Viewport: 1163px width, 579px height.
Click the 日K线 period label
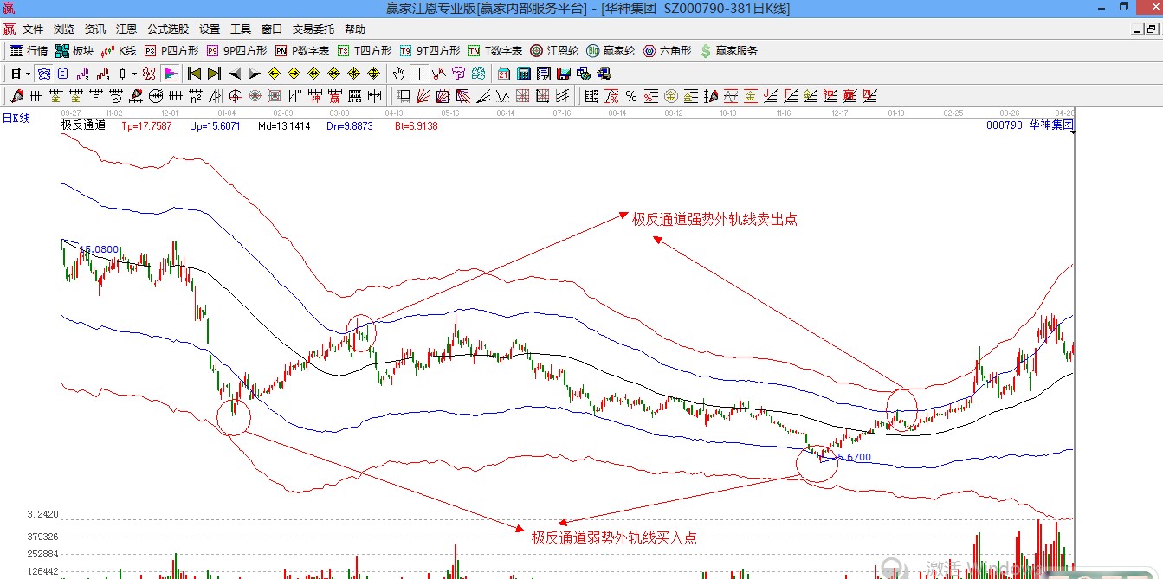click(16, 118)
